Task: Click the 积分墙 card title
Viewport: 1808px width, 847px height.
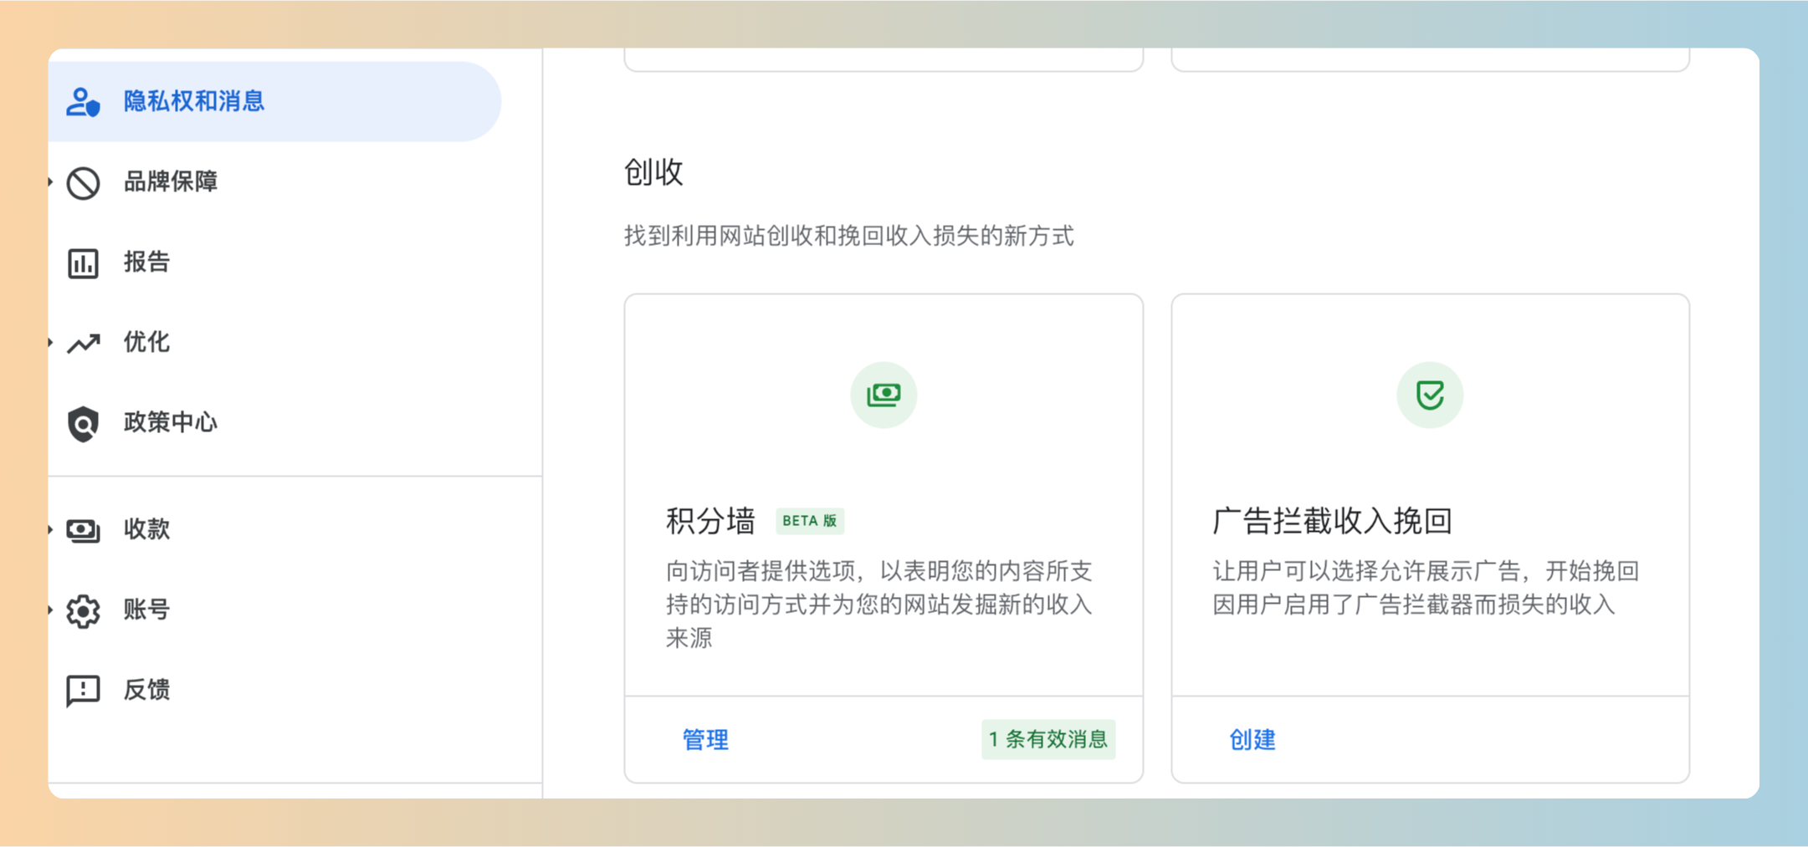Action: [x=710, y=521]
